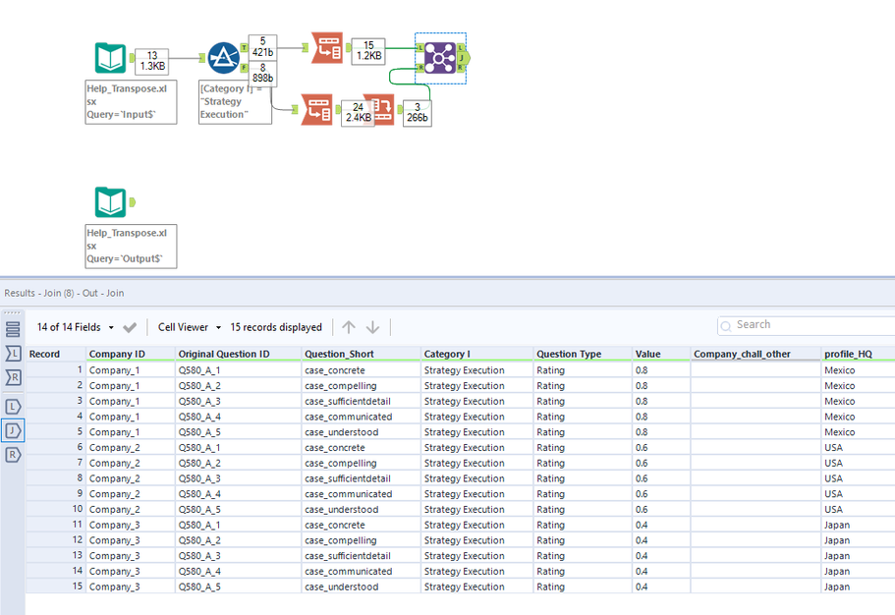Click the Company ID column header

[131, 354]
